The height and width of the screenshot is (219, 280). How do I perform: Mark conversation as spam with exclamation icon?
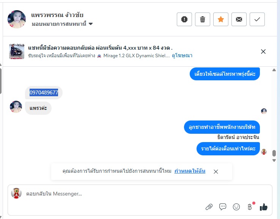coord(184,19)
